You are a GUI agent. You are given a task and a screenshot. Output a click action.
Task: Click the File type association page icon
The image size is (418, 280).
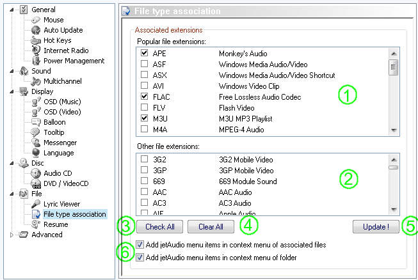(x=36, y=214)
